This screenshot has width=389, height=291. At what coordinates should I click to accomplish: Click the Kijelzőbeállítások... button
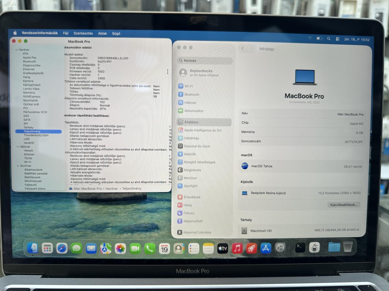[x=344, y=205]
